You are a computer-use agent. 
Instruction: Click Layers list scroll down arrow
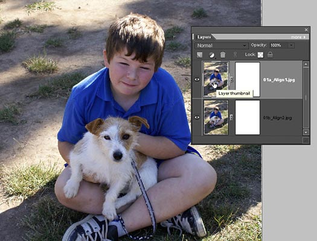[306, 133]
